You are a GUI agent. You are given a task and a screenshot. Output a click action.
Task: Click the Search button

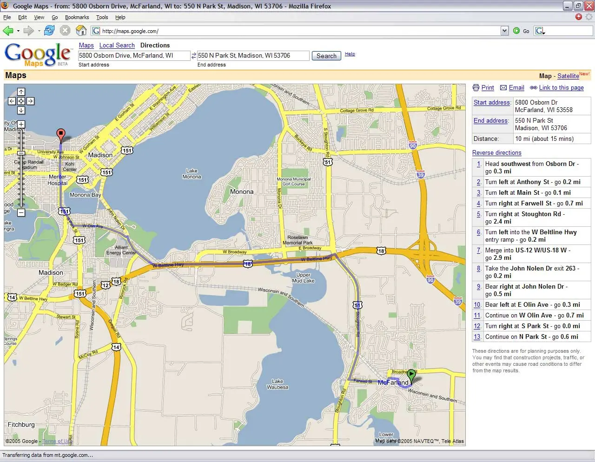coord(326,56)
